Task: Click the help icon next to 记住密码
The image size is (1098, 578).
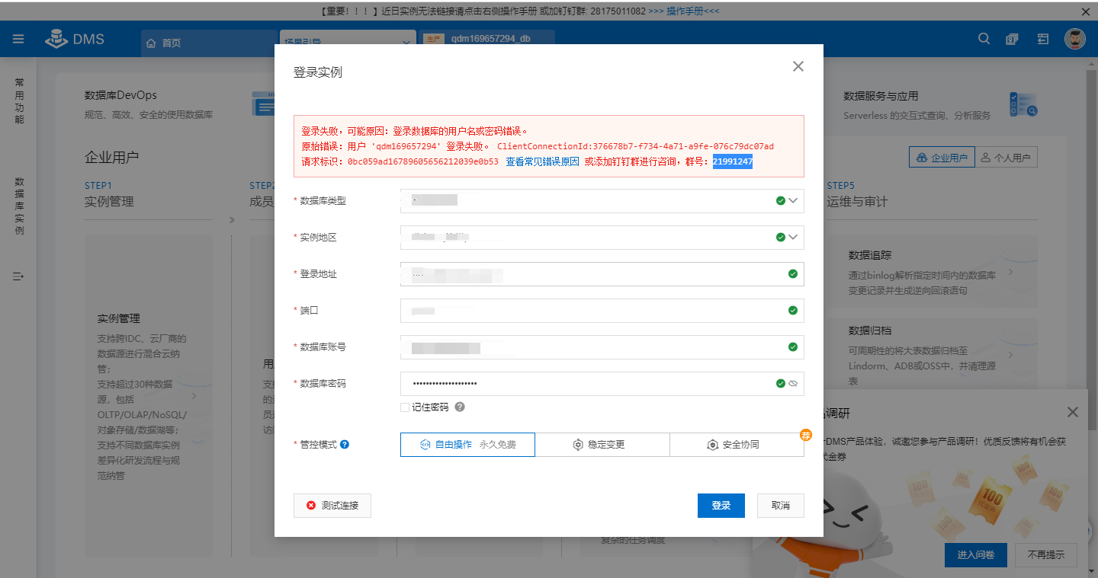Action: (460, 407)
